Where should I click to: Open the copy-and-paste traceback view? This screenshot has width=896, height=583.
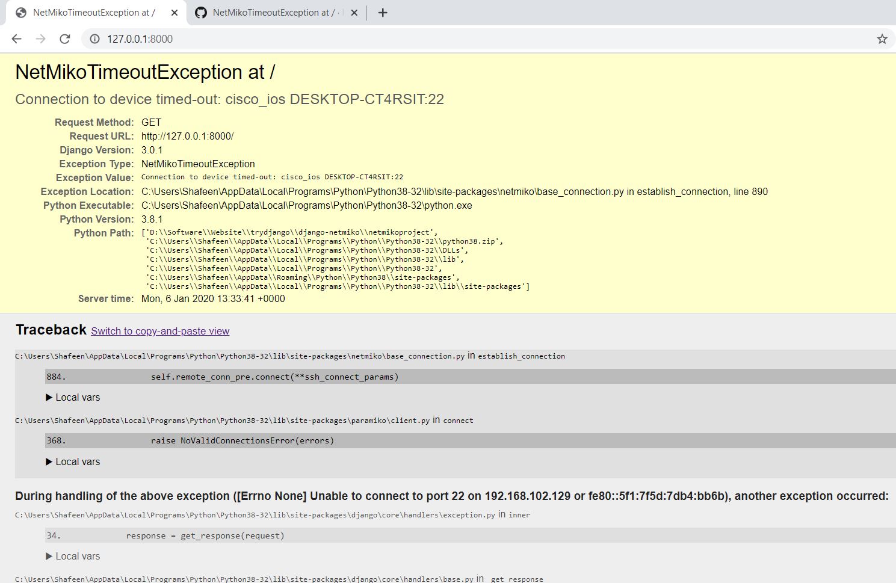pyautogui.click(x=159, y=331)
